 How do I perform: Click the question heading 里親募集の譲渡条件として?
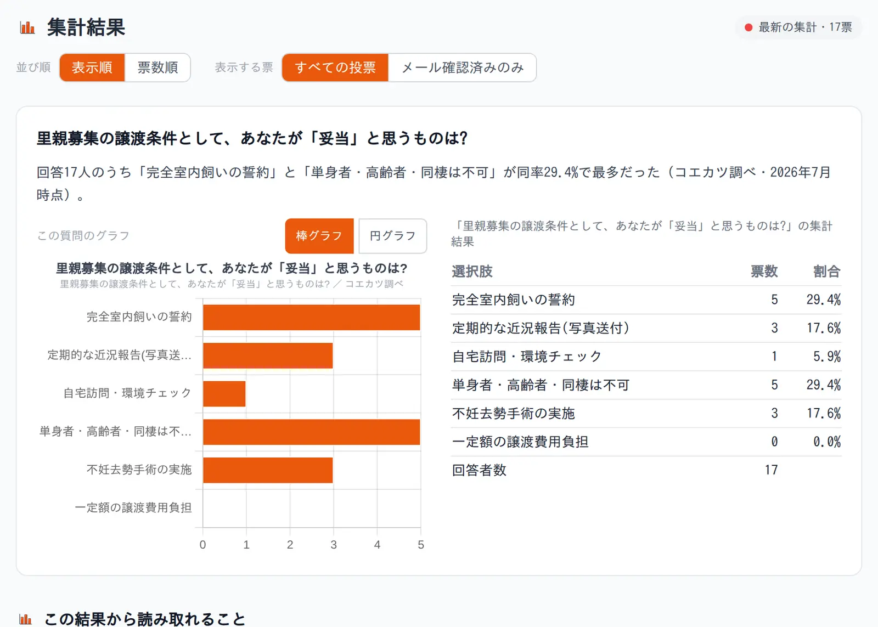(252, 138)
